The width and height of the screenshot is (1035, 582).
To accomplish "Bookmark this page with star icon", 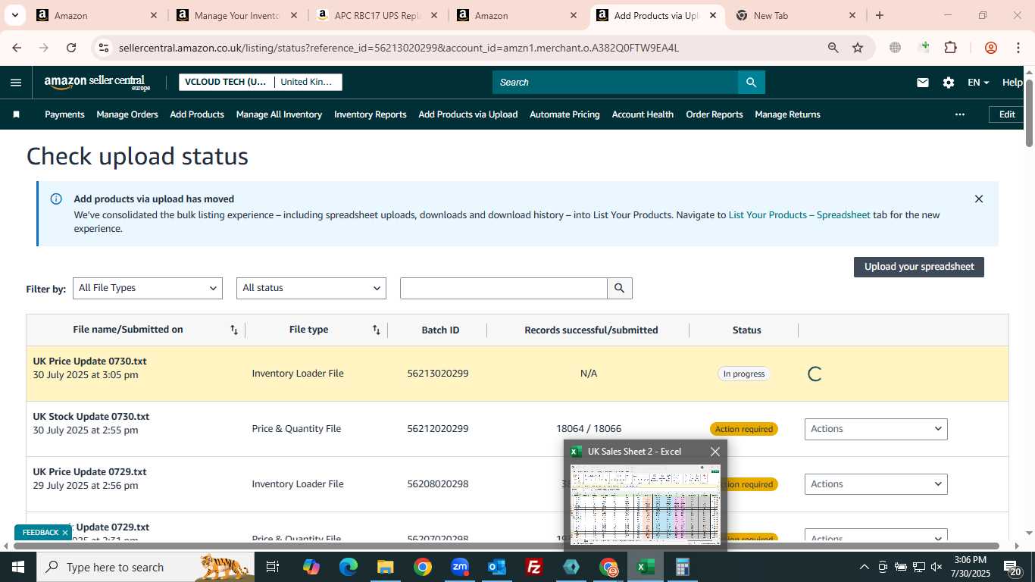I will (x=858, y=48).
